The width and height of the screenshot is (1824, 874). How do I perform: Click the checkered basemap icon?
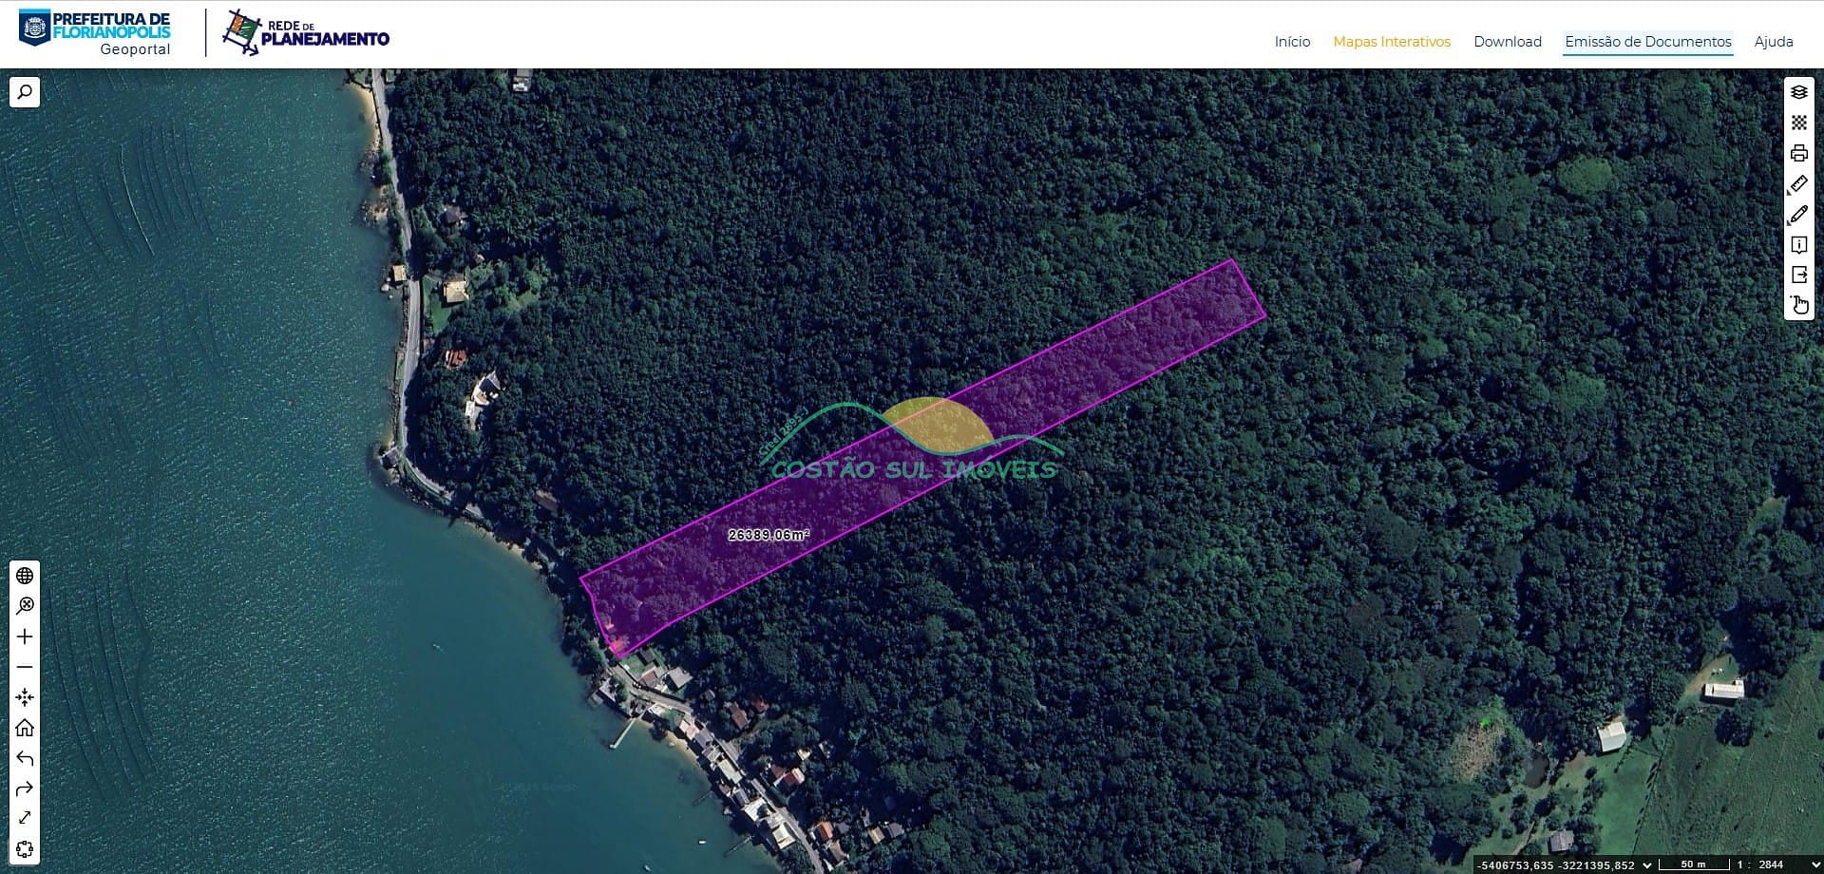1798,123
